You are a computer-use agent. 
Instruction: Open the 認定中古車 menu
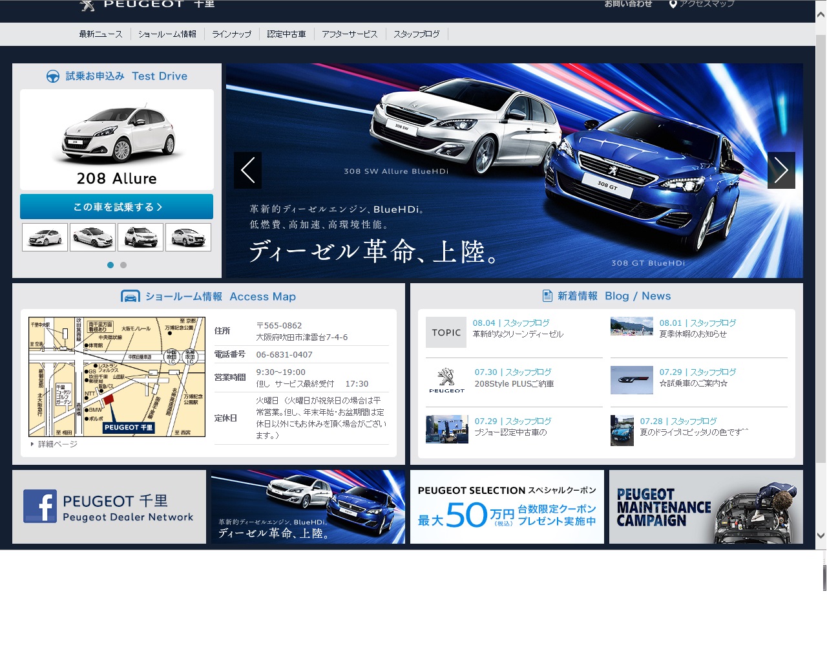(286, 34)
